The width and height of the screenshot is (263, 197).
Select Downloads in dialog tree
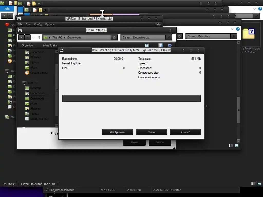37,98
